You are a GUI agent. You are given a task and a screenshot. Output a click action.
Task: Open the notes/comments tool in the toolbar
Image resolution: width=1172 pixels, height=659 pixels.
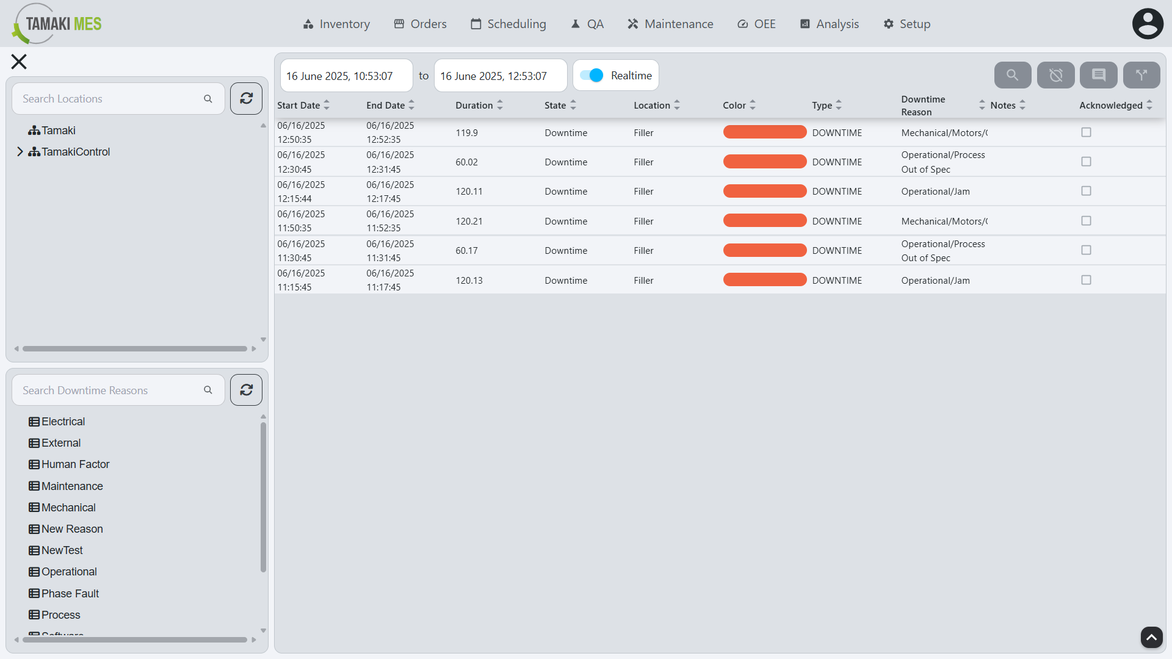pyautogui.click(x=1098, y=75)
